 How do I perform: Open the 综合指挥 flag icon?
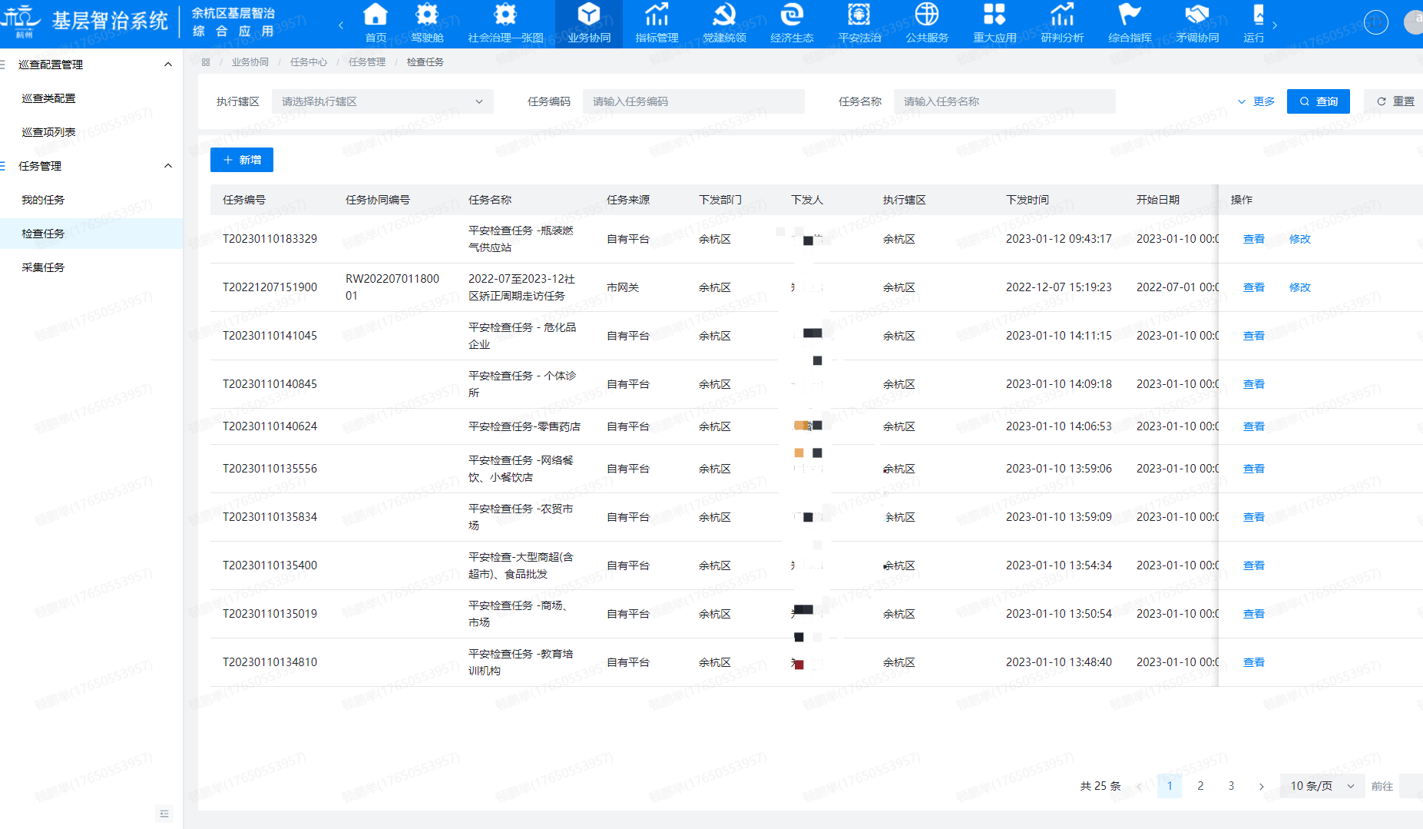tap(1130, 15)
